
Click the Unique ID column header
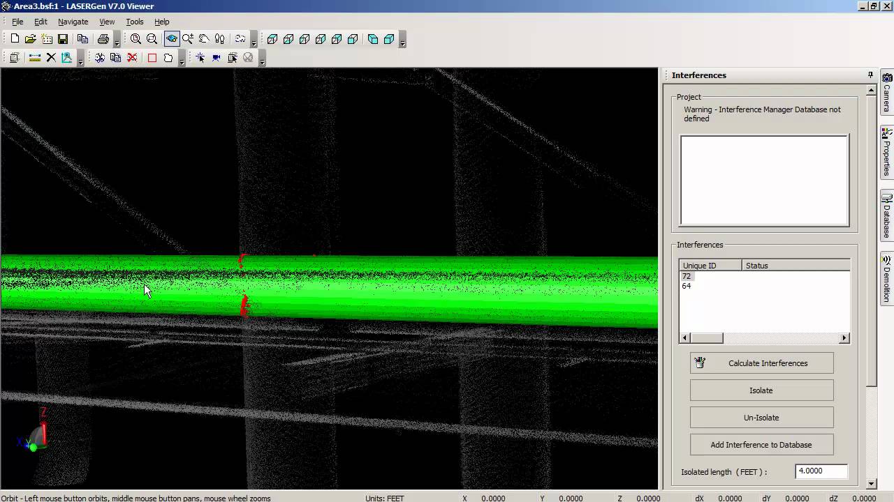710,266
